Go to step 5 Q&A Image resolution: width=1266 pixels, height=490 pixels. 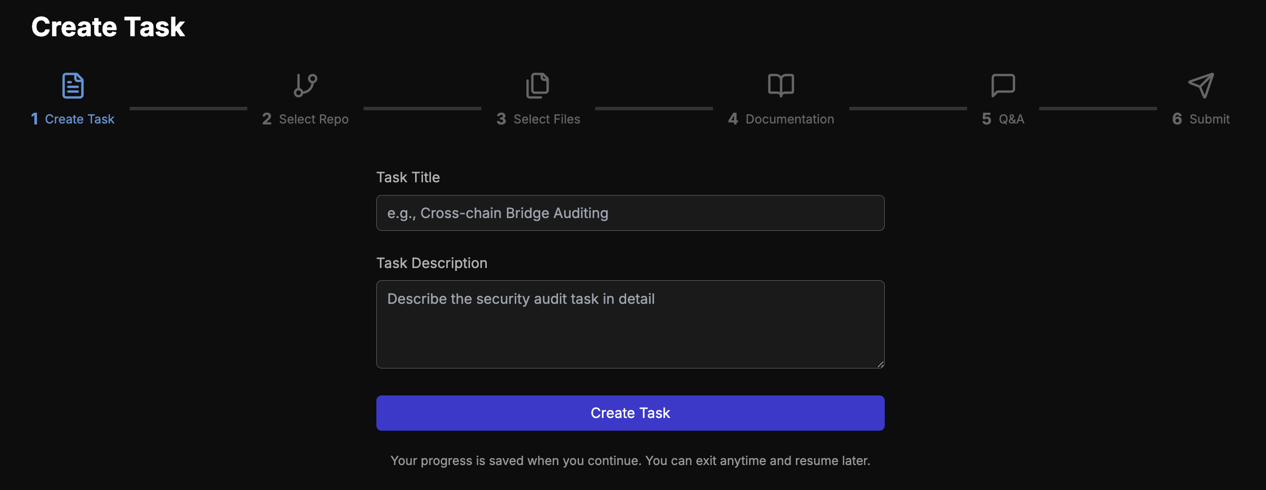click(x=1002, y=118)
